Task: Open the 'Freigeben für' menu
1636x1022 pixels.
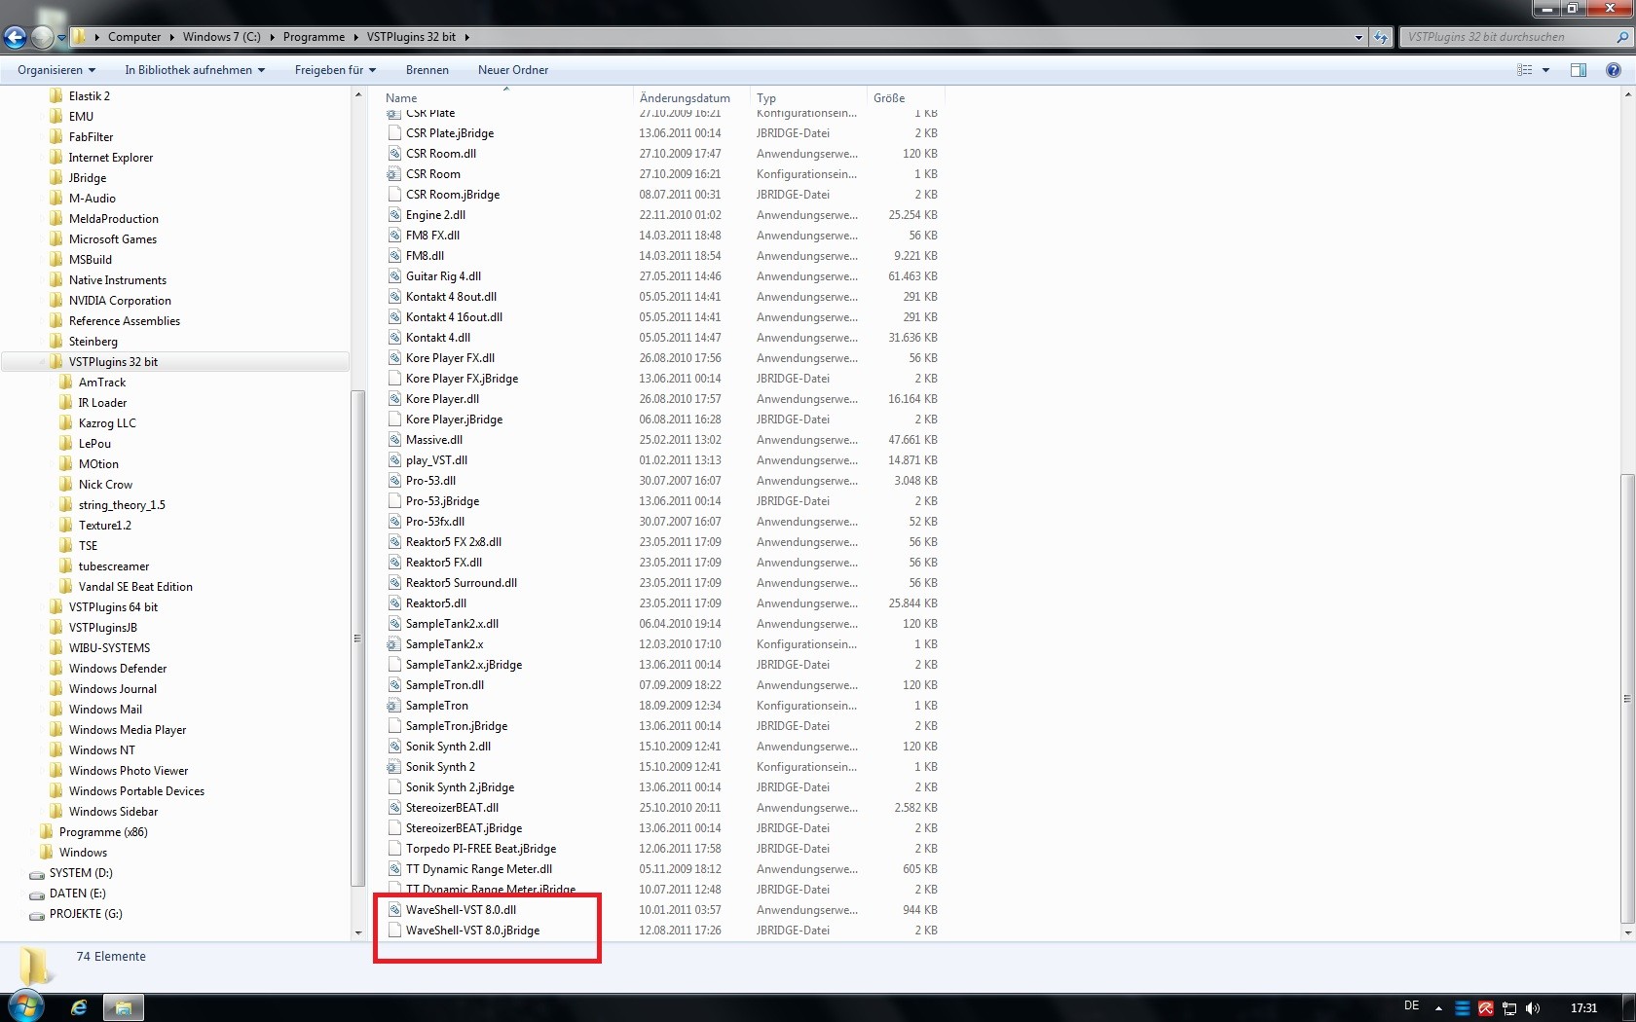Action: (x=335, y=70)
